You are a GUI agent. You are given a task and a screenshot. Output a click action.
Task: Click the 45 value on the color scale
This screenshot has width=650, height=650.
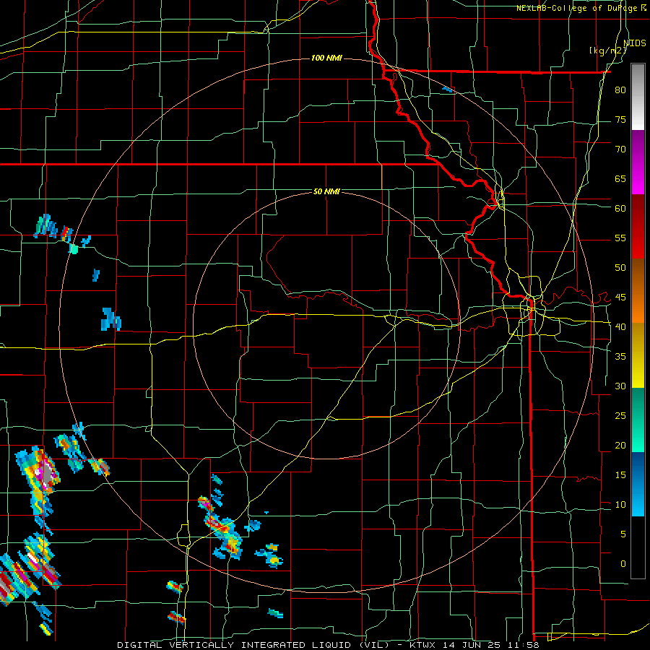pyautogui.click(x=620, y=298)
